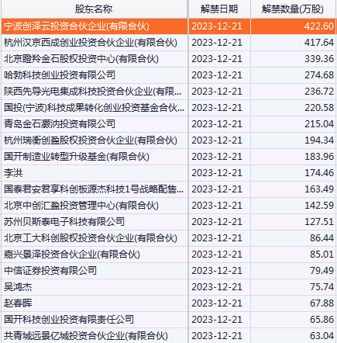Sort by the 股东名称 column header
Viewport: 337px width, 343px height.
[x=94, y=9]
